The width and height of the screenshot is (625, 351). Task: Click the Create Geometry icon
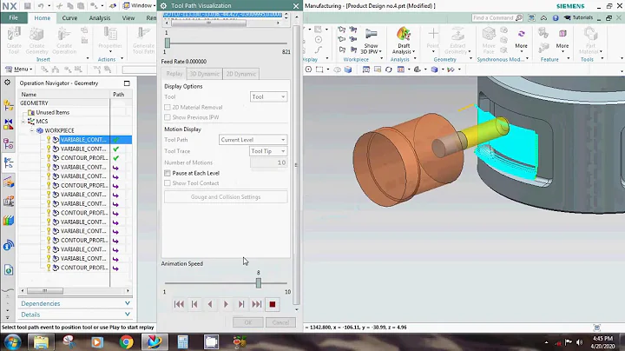coord(36,40)
